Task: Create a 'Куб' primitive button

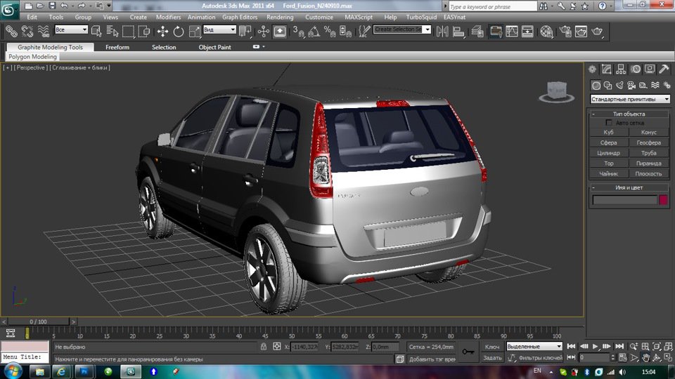Action: 609,133
